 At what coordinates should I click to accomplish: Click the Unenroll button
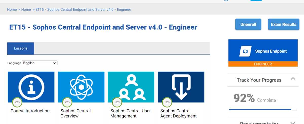[x=248, y=25]
